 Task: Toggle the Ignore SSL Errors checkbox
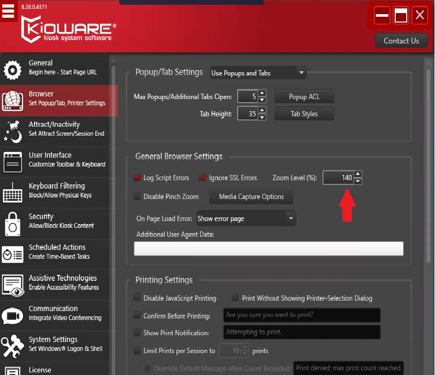(x=203, y=178)
